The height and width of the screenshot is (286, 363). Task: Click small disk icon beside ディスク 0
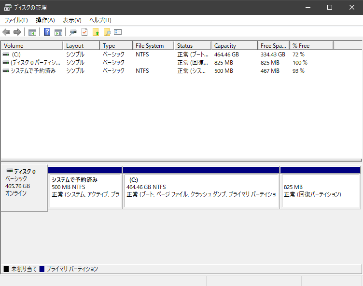pos(10,171)
